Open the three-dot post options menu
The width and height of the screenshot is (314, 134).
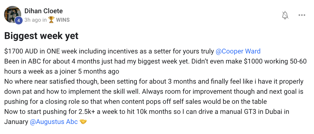(302, 15)
